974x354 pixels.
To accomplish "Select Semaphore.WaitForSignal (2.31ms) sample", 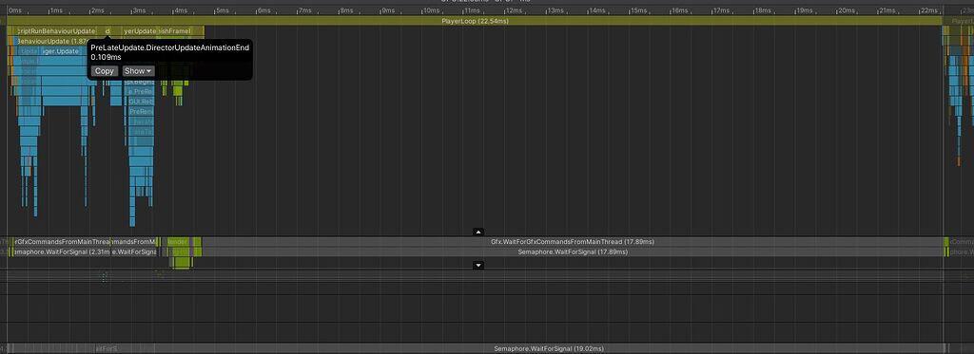I will tap(61, 252).
